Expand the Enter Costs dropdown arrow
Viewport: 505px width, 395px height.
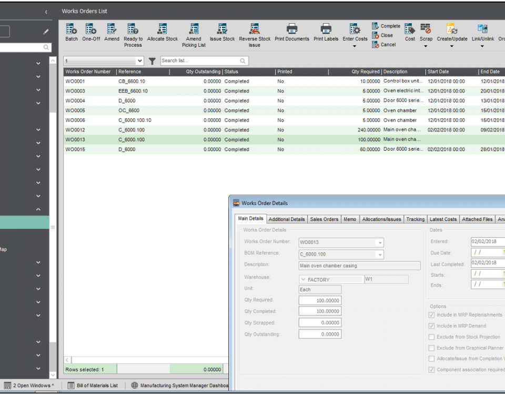pos(355,46)
